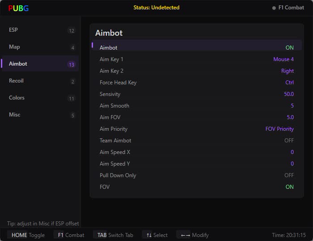Click the F1 Combat status dot indicator
313x241 pixels.
click(274, 8)
